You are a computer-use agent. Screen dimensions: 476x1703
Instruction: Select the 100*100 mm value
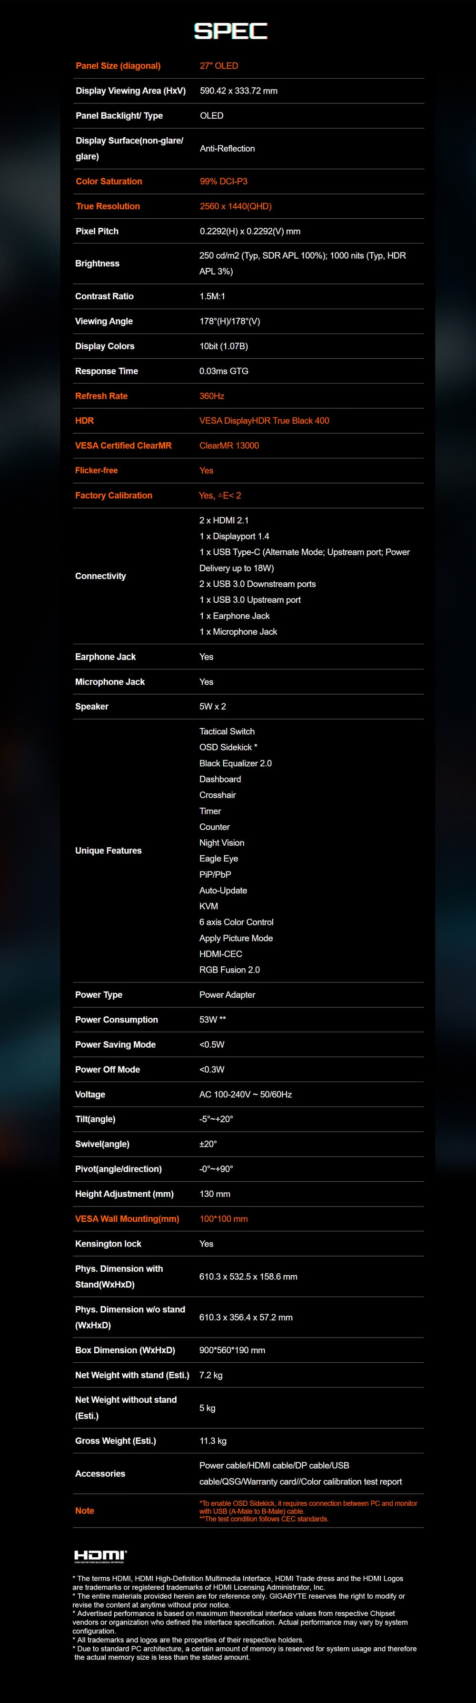[223, 1218]
